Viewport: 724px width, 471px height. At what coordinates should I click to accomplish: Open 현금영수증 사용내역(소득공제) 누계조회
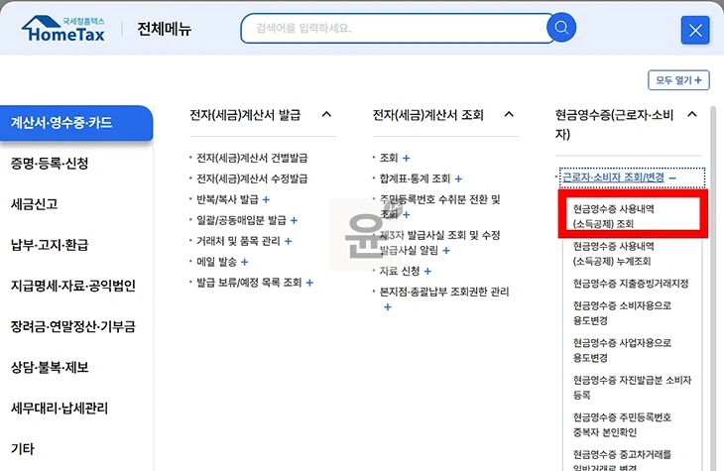click(x=614, y=254)
